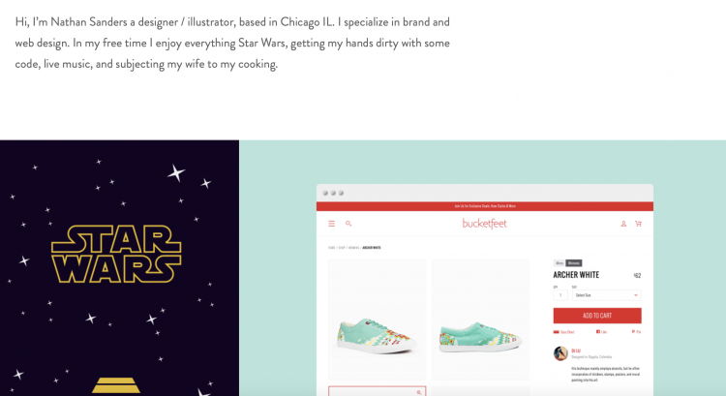Click the Add to Cart button
The image size is (726, 396).
(597, 316)
